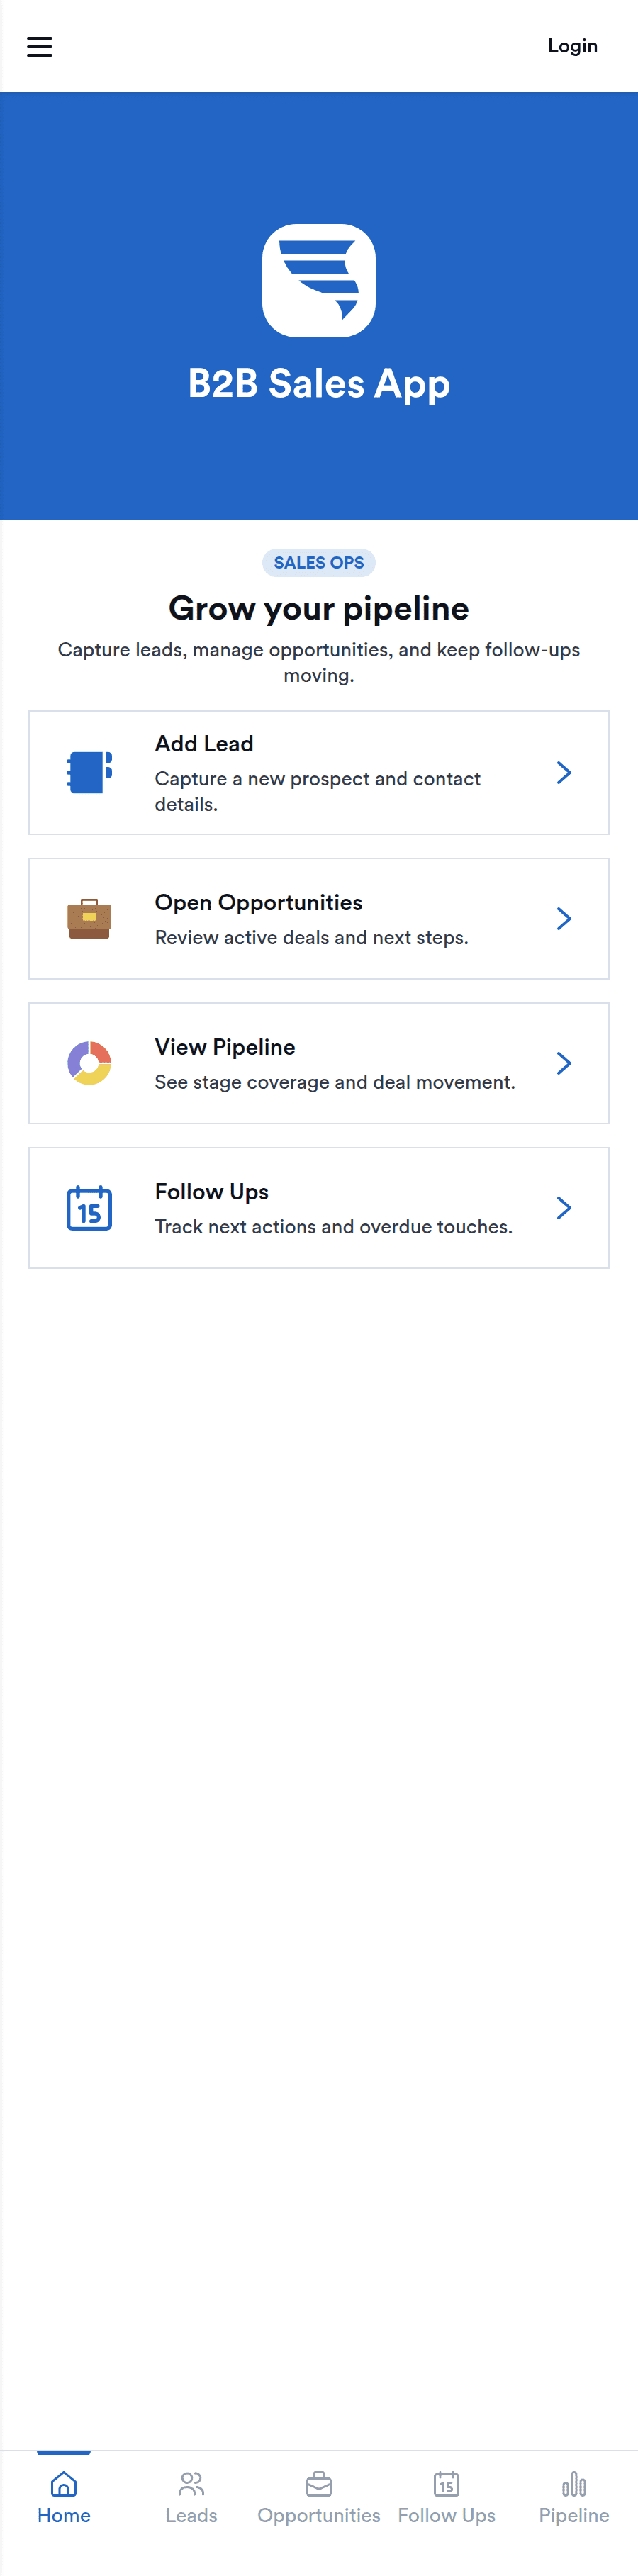Viewport: 638px width, 2576px height.
Task: Click the View Pipeline donut chart icon
Action: tap(89, 1062)
